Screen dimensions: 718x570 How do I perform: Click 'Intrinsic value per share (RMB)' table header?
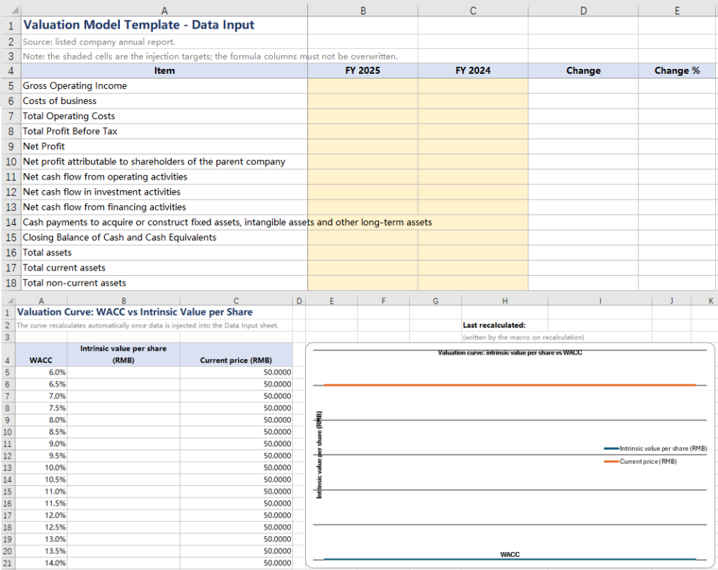[123, 355]
